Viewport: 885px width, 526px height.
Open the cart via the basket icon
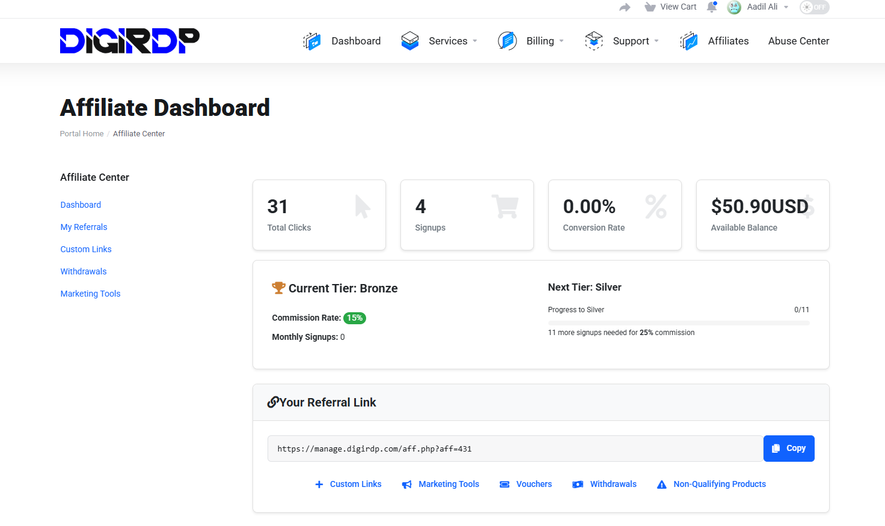[650, 7]
